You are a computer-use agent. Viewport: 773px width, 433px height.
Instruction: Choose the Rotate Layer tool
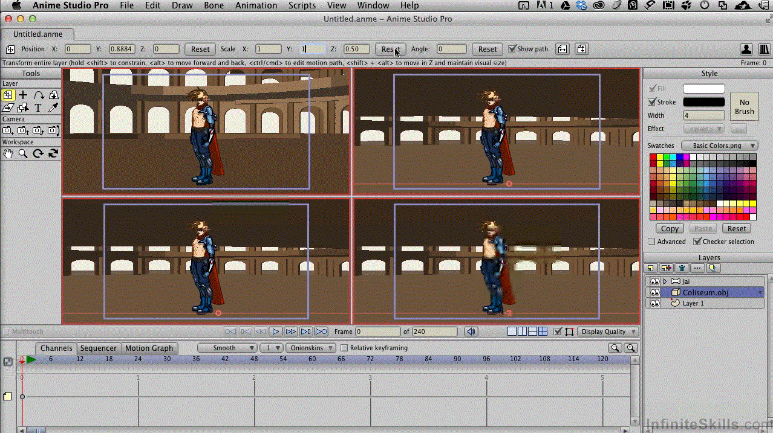pos(39,95)
